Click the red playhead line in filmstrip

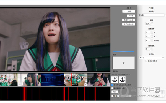(71, 80)
